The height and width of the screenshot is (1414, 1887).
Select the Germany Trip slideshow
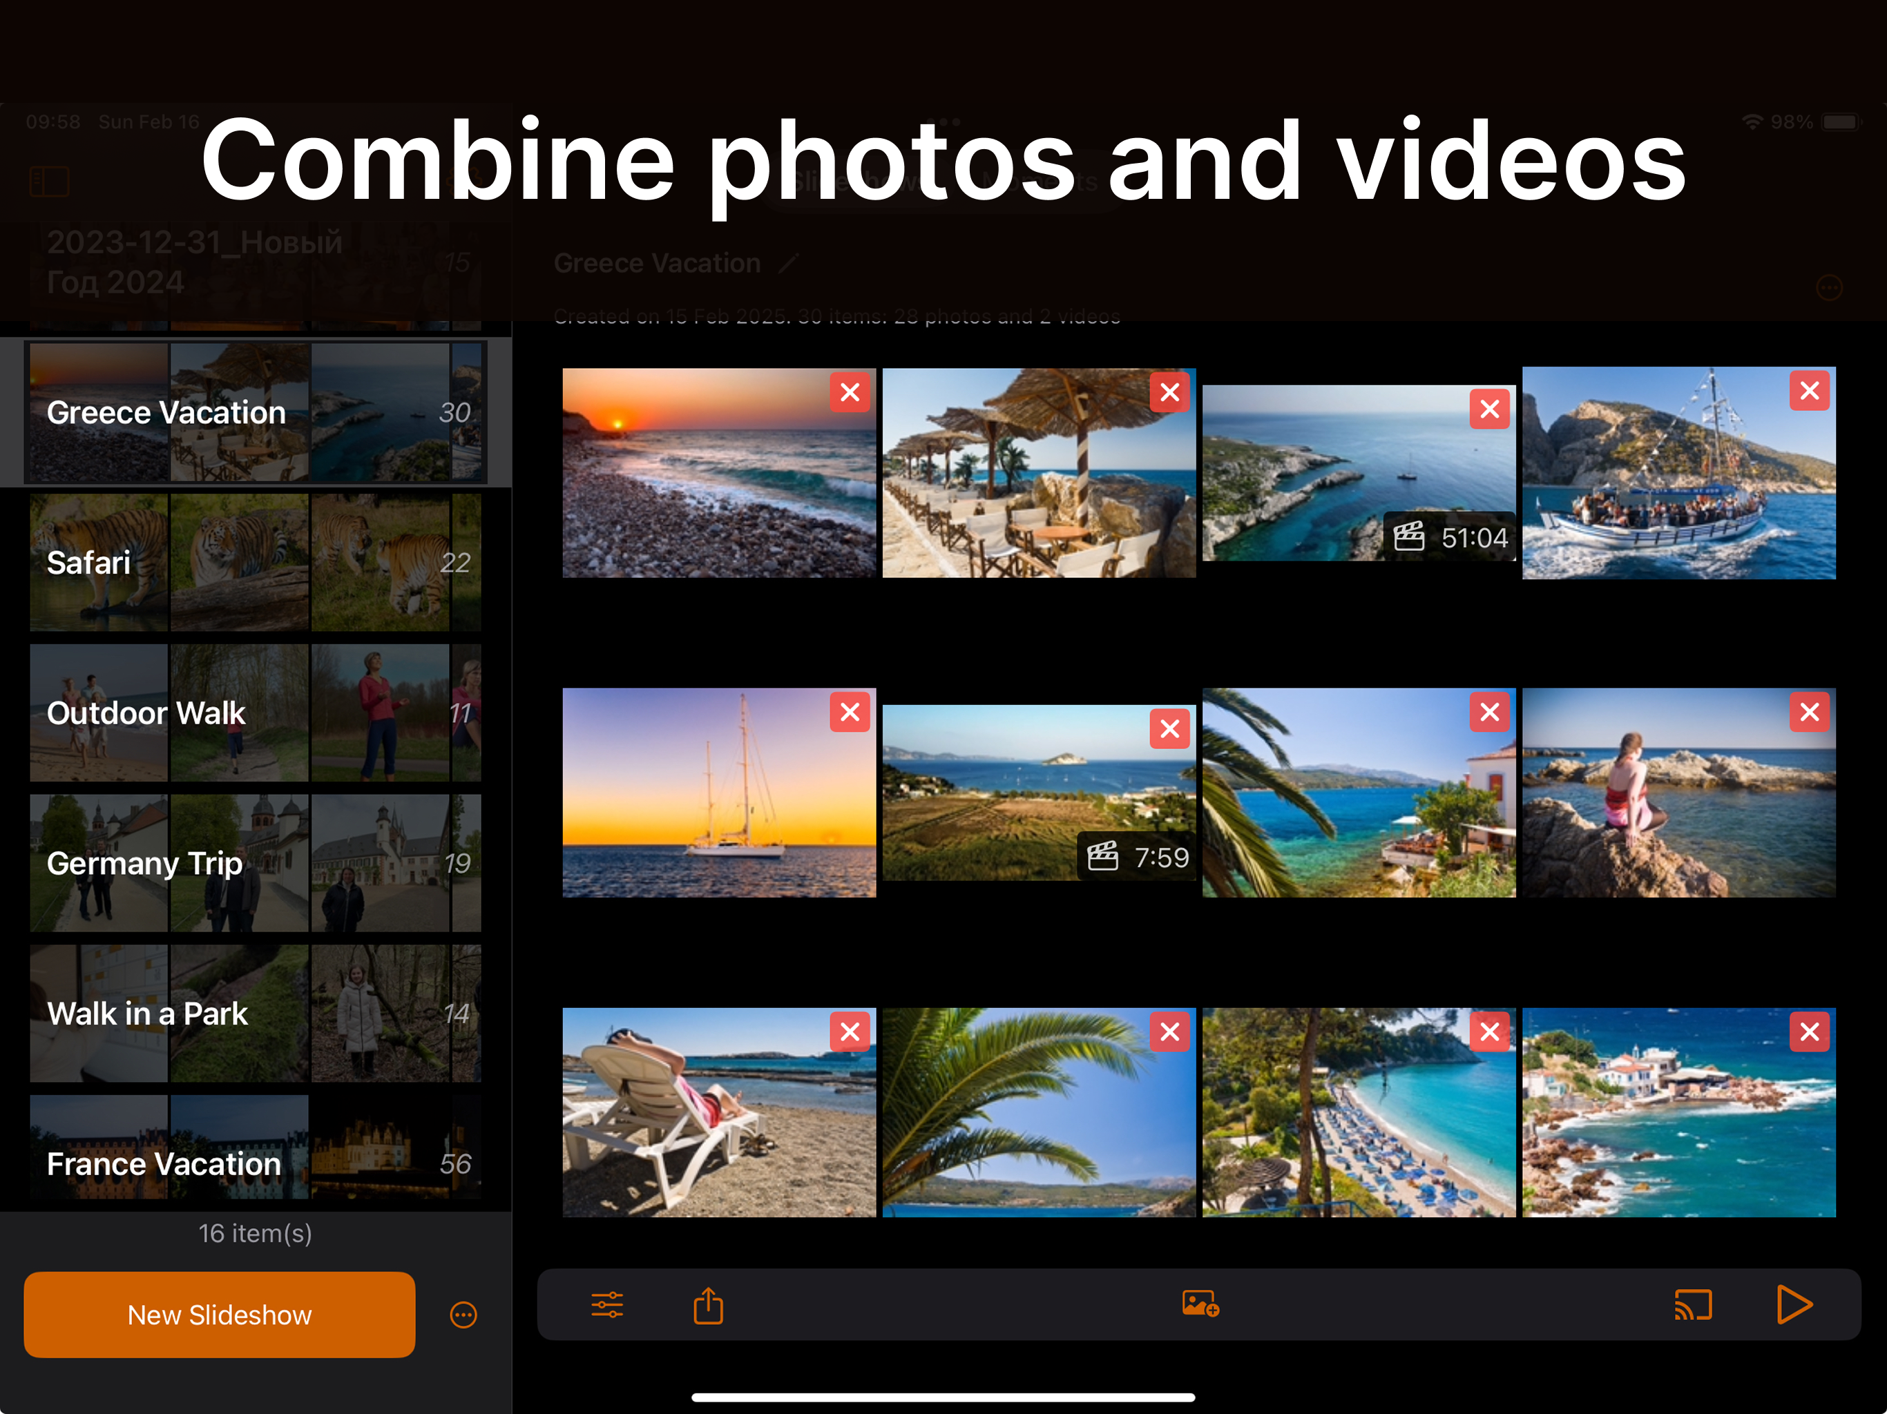255,863
